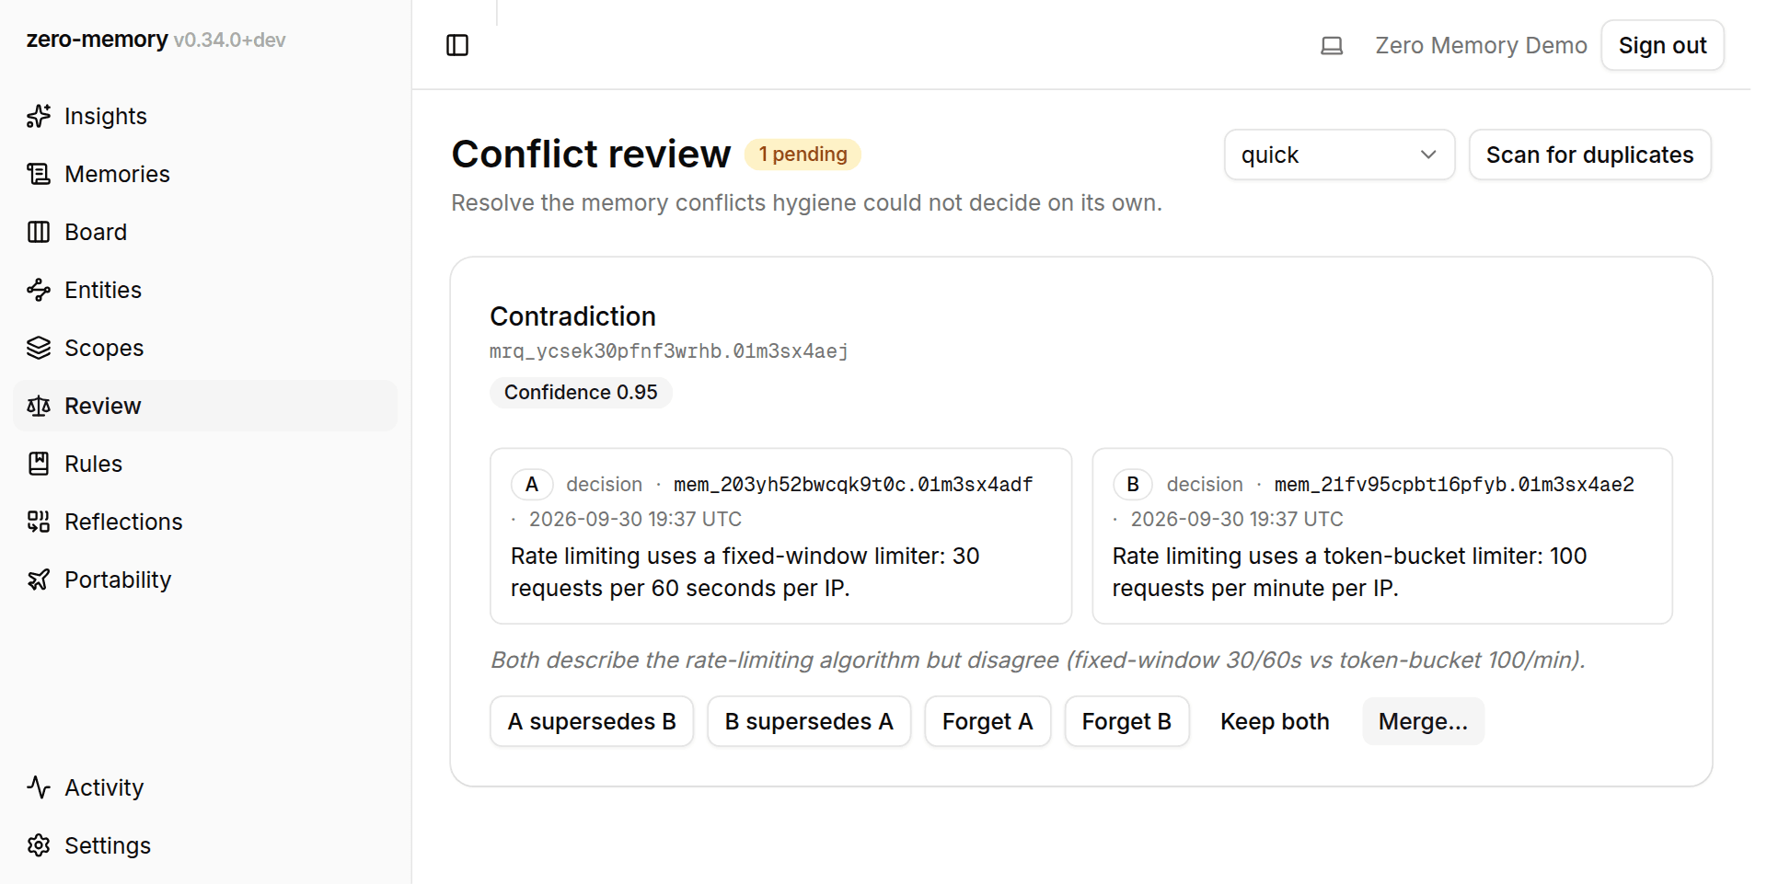Click the Contradiction heading

[572, 316]
